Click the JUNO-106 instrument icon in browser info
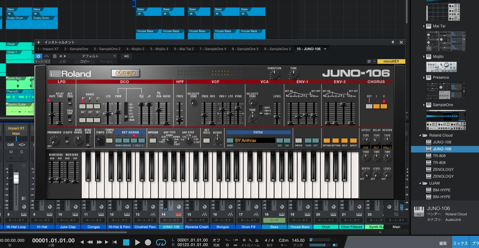The height and width of the screenshot is (248, 479). coord(419,211)
